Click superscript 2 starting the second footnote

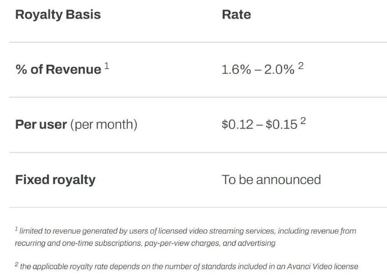(16, 264)
